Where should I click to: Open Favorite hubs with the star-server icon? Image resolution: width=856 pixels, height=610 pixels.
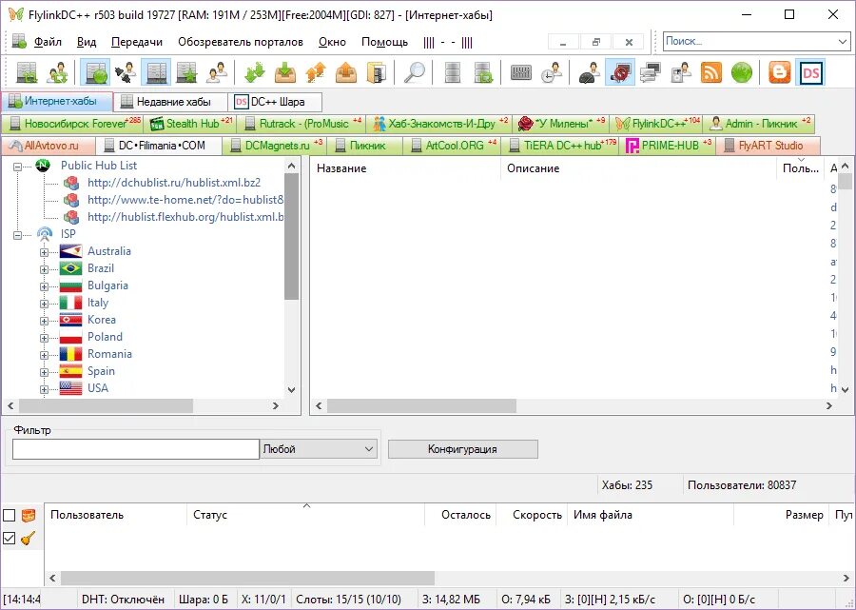click(x=186, y=72)
